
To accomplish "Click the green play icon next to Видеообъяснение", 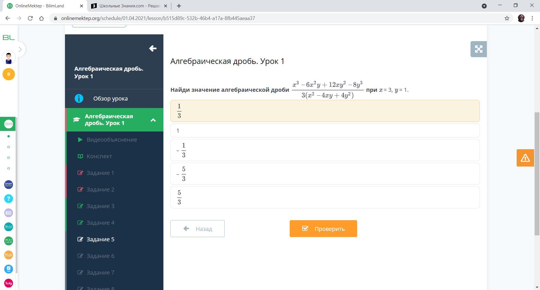I will tap(80, 140).
